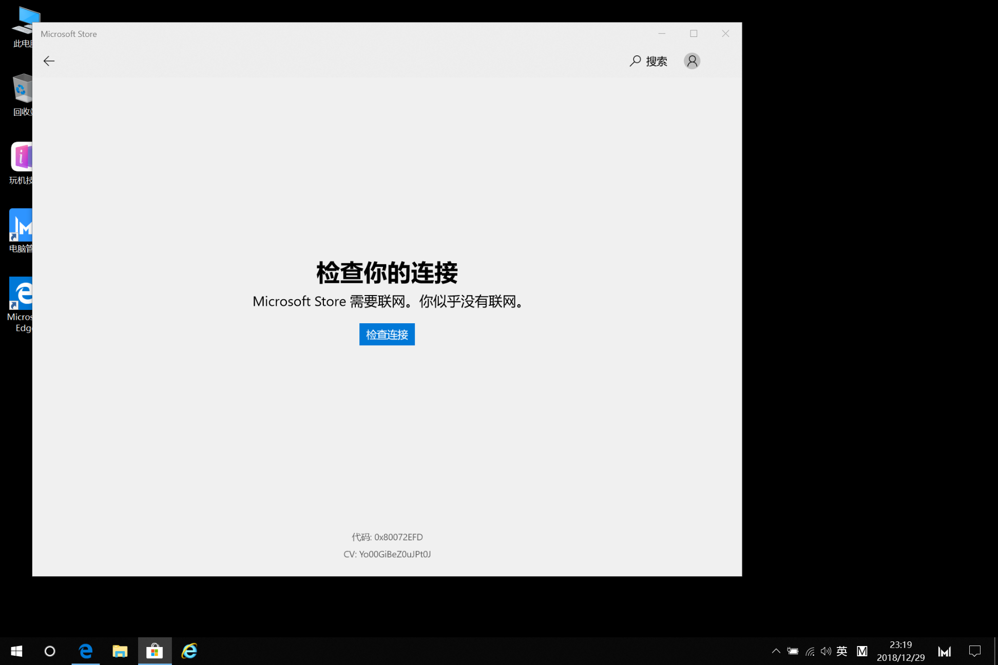
Task: Open File Explorer from the taskbar
Action: [120, 651]
